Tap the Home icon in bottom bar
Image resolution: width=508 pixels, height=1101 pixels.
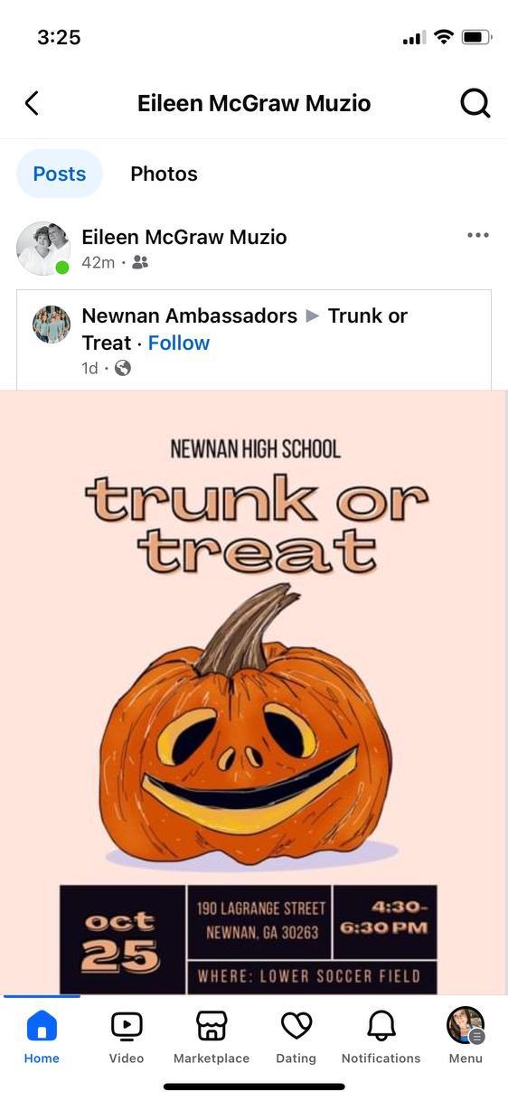42,1037
